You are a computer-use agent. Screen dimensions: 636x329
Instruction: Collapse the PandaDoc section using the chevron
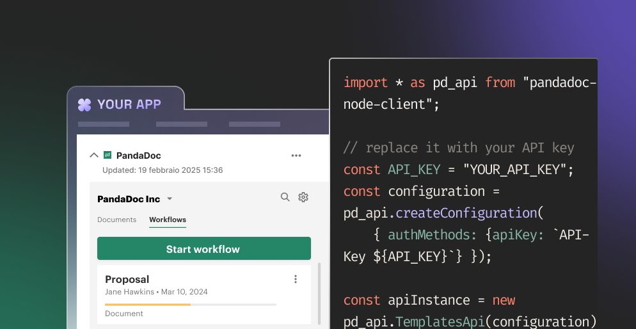[x=94, y=155]
